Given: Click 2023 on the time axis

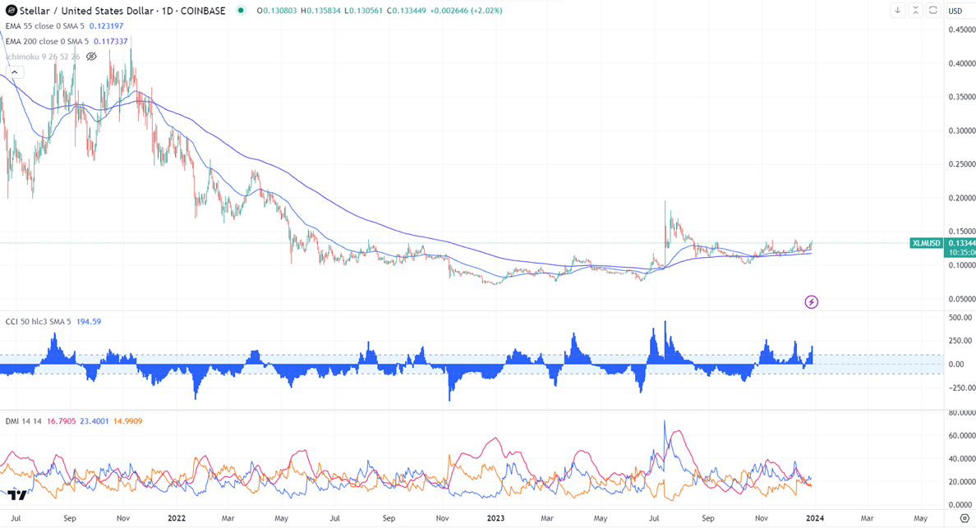Looking at the screenshot, I should pos(495,518).
